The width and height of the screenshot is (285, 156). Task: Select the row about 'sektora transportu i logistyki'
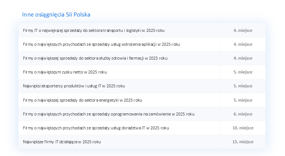click(142, 30)
